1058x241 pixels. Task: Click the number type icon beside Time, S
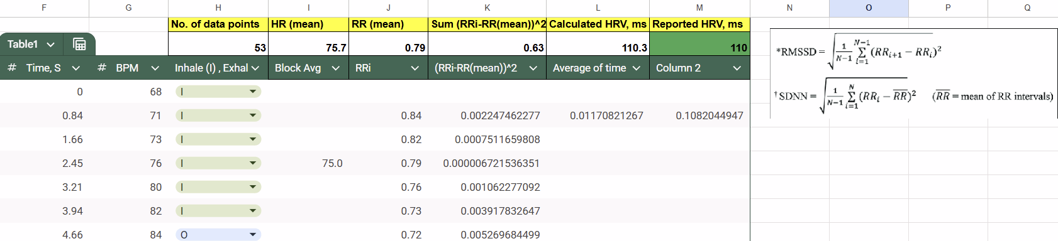coord(12,68)
